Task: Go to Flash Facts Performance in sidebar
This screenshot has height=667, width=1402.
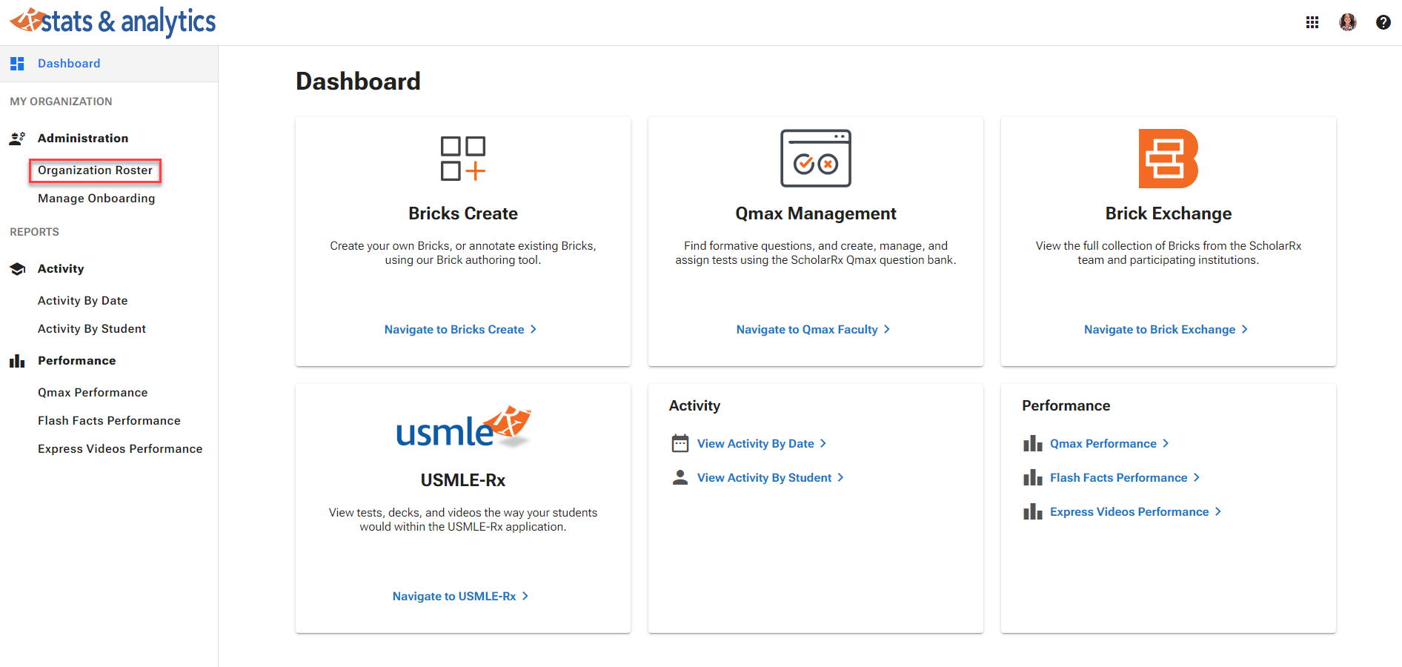Action: (109, 421)
